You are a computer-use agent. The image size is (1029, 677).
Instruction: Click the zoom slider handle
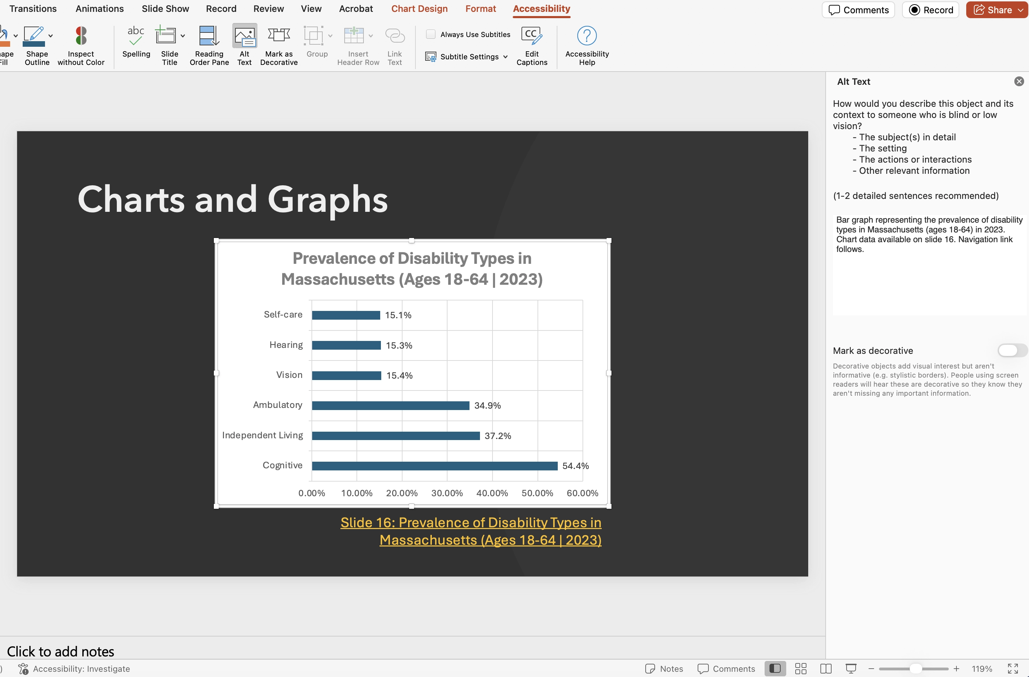click(915, 669)
